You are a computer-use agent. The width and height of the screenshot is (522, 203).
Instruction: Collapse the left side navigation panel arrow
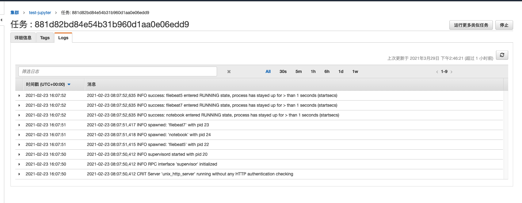[2, 20]
